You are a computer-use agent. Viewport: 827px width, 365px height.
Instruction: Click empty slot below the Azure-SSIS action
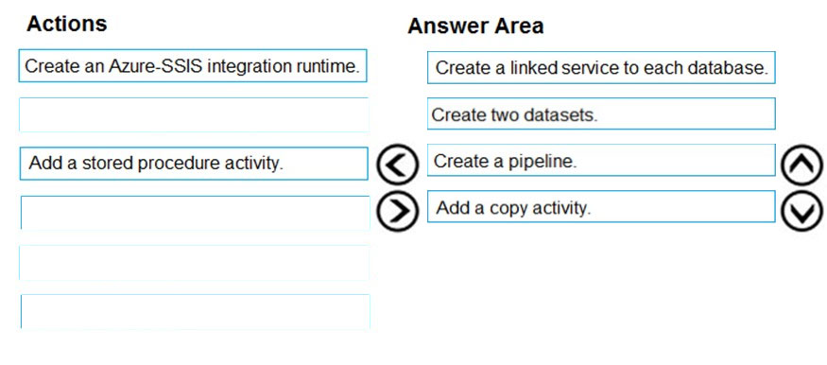click(x=194, y=114)
